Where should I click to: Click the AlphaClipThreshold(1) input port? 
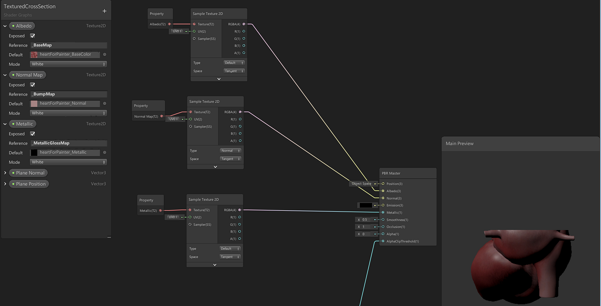click(383, 241)
